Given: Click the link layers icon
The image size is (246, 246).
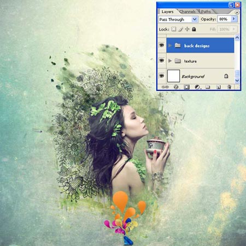Looking at the screenshot, I should point(165,87).
